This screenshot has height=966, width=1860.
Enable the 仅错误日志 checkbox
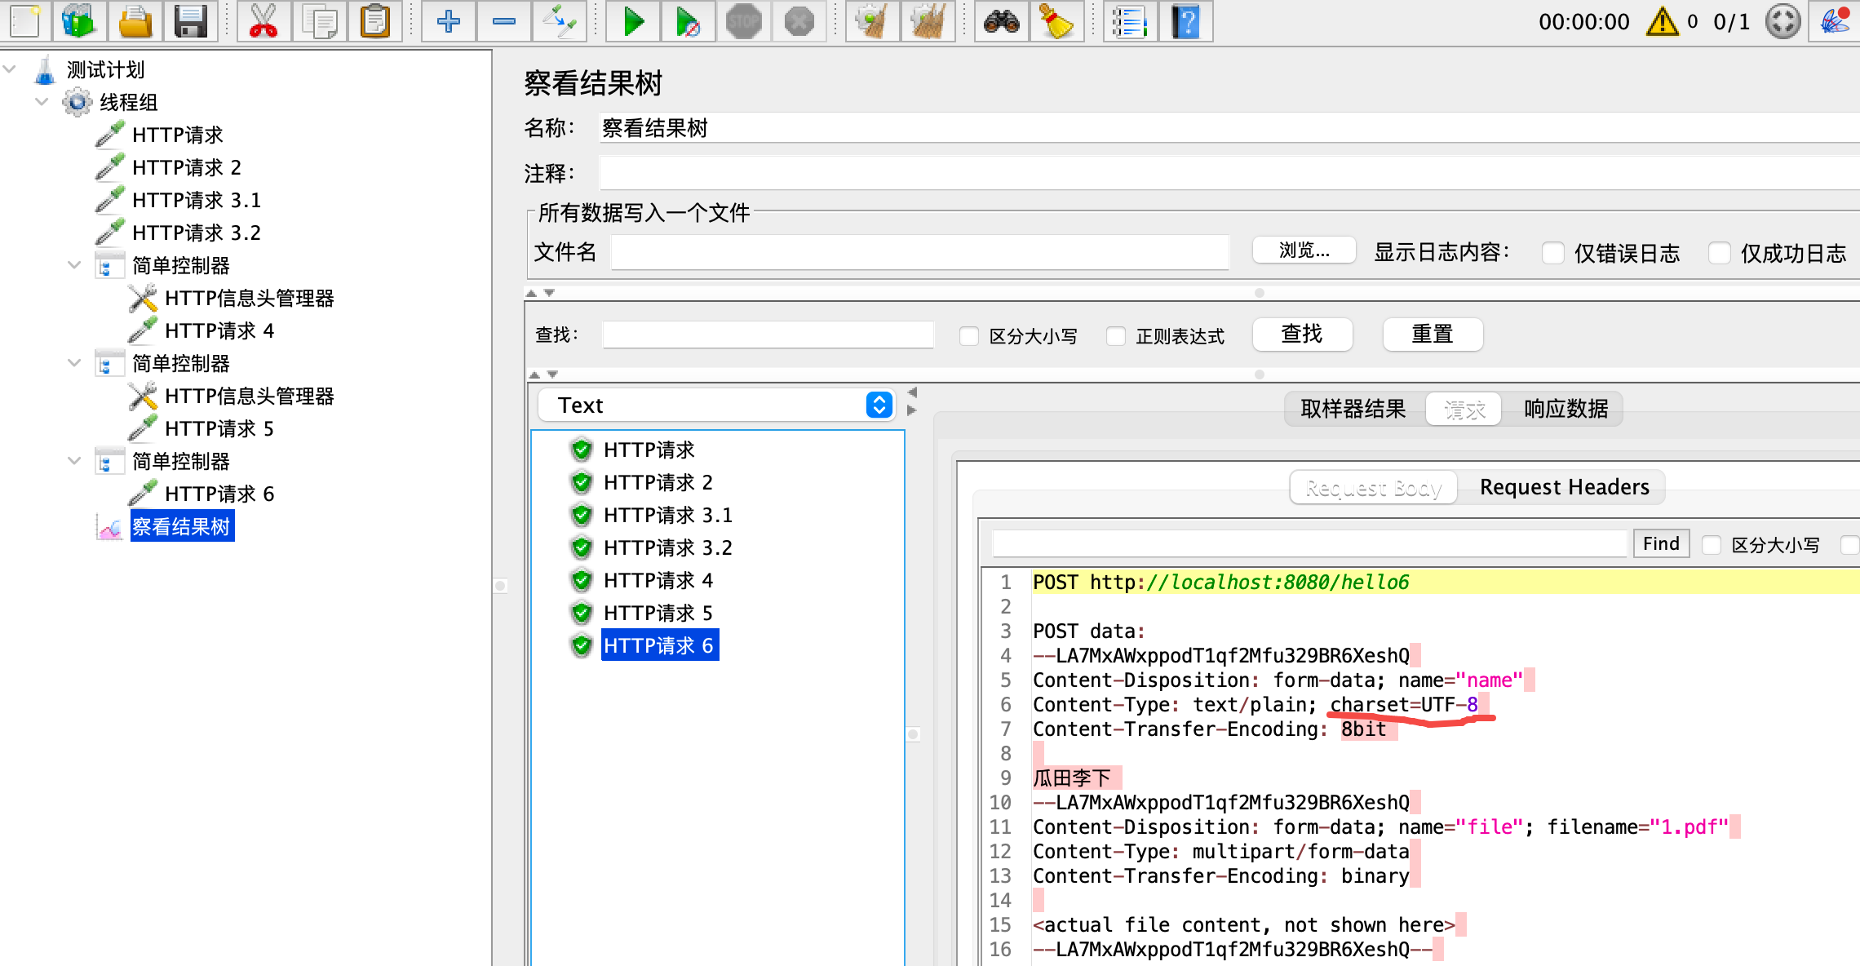[1553, 253]
